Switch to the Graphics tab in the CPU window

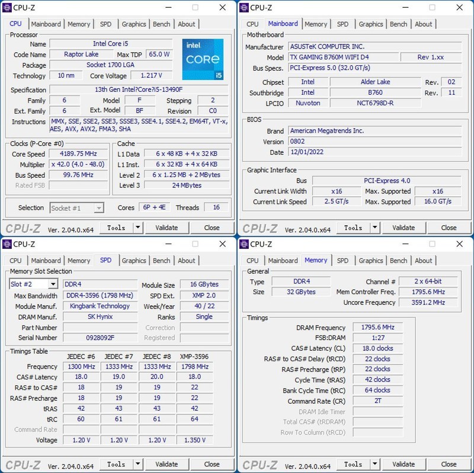click(x=134, y=24)
